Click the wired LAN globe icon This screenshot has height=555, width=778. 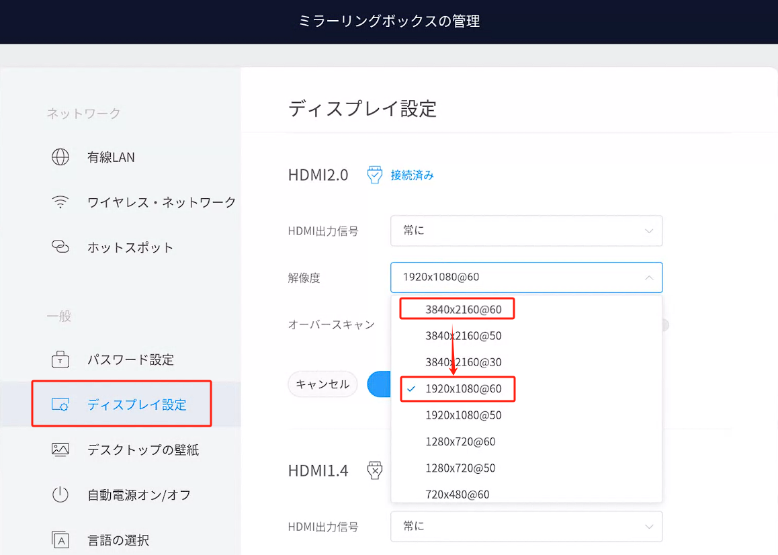pos(60,157)
